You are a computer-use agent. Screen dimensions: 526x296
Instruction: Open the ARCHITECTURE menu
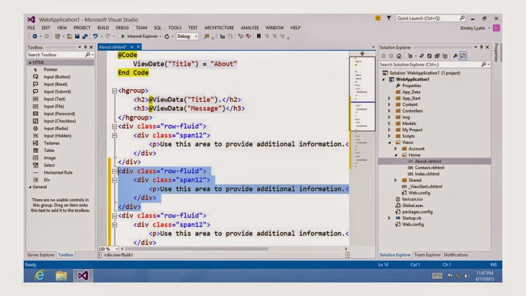[219, 28]
